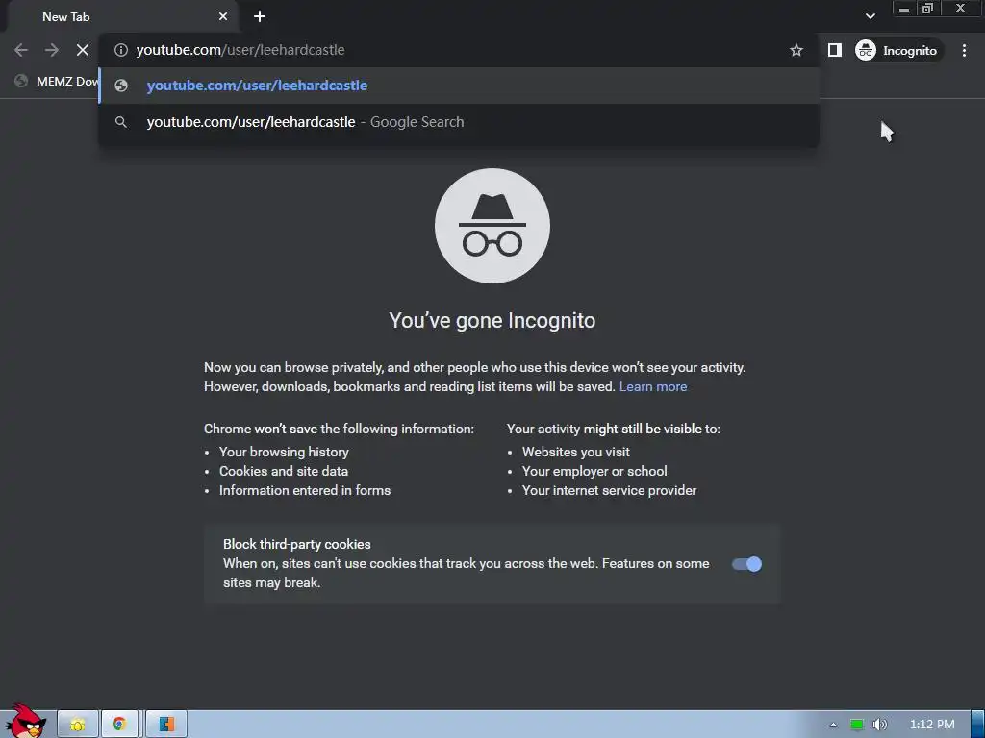
Task: Restore down the Chrome window
Action: pos(927,8)
